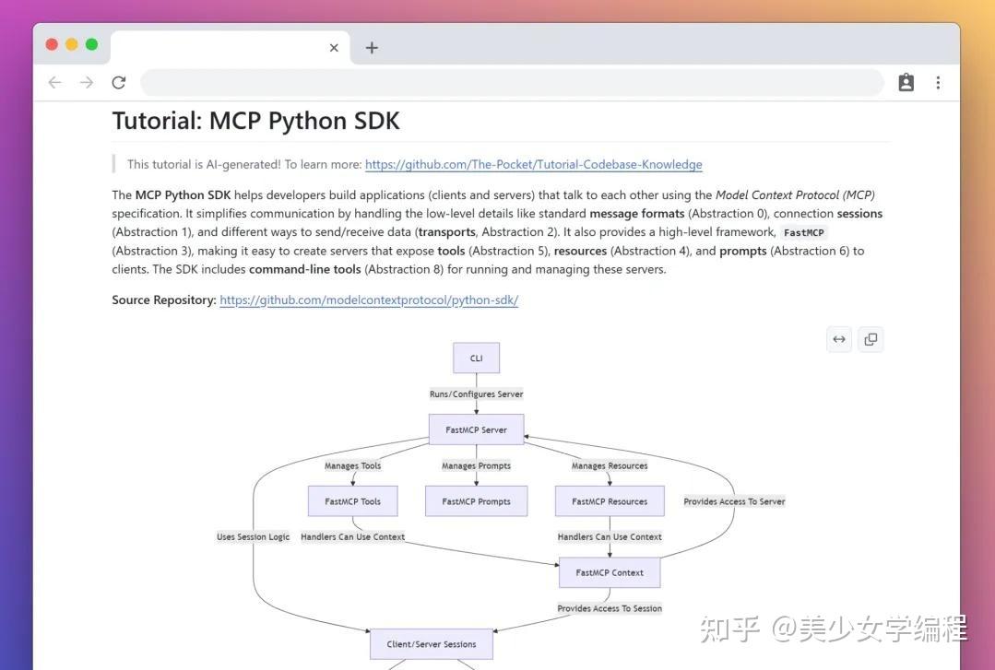Click the Client/Server Sessions node
This screenshot has width=995, height=670.
coord(431,643)
